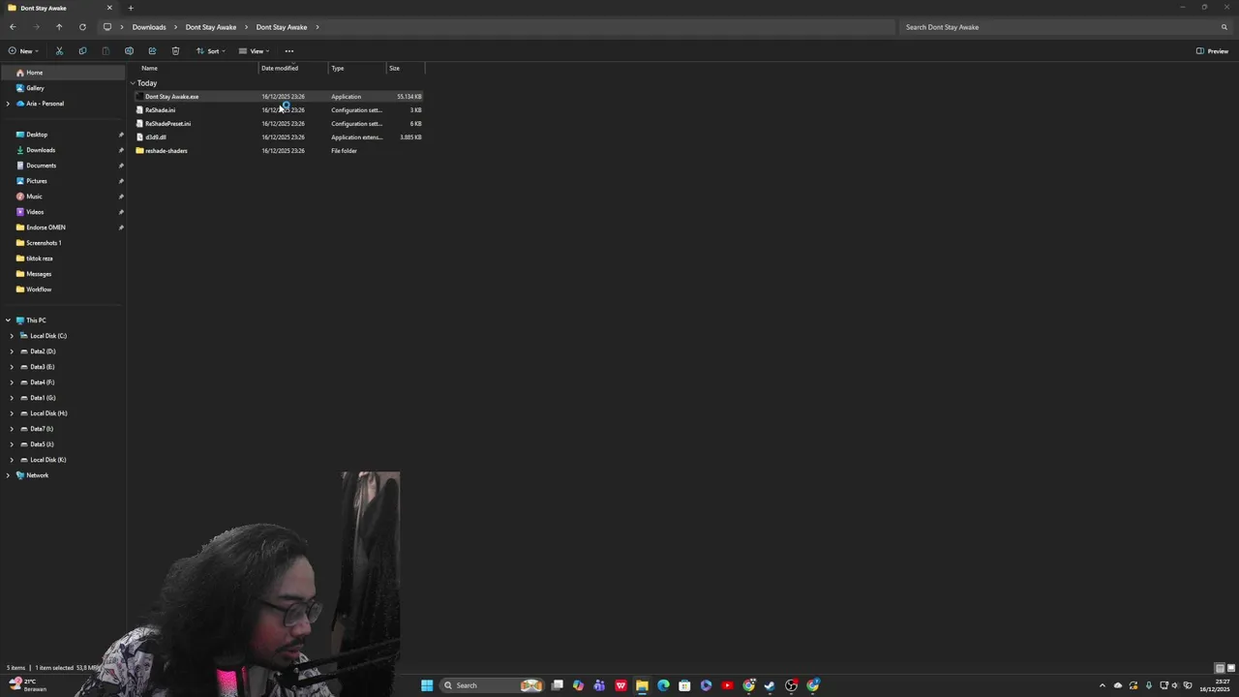
Task: Expand the Network tree node
Action: (8, 475)
